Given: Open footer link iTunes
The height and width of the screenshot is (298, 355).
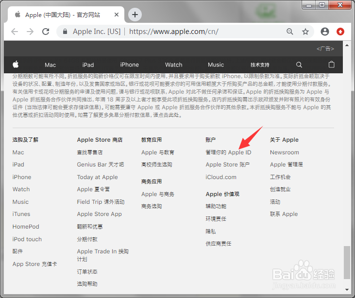Looking at the screenshot, I should coord(21,214).
